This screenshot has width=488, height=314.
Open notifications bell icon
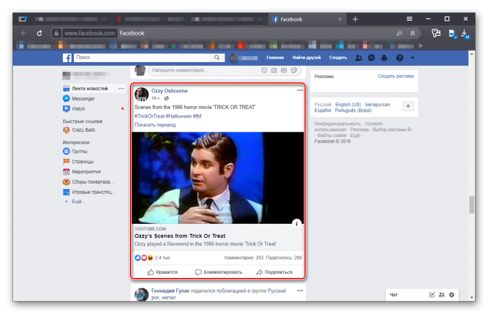pos(384,58)
